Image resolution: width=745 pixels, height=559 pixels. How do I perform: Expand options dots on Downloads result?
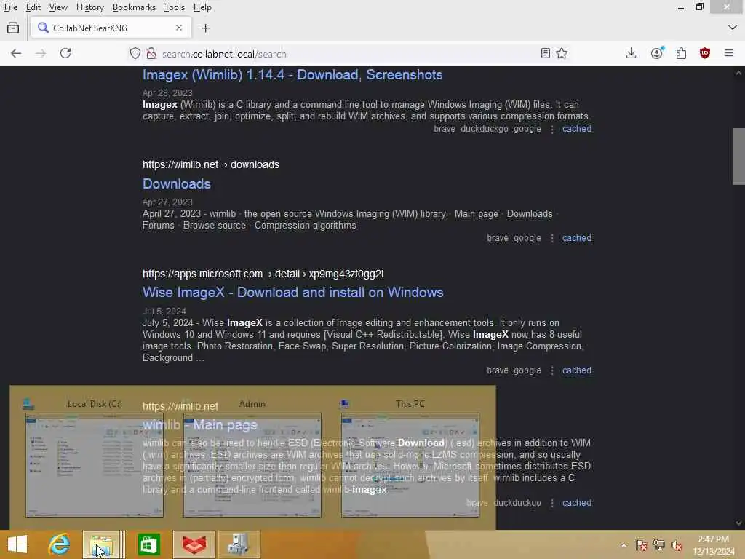click(551, 238)
